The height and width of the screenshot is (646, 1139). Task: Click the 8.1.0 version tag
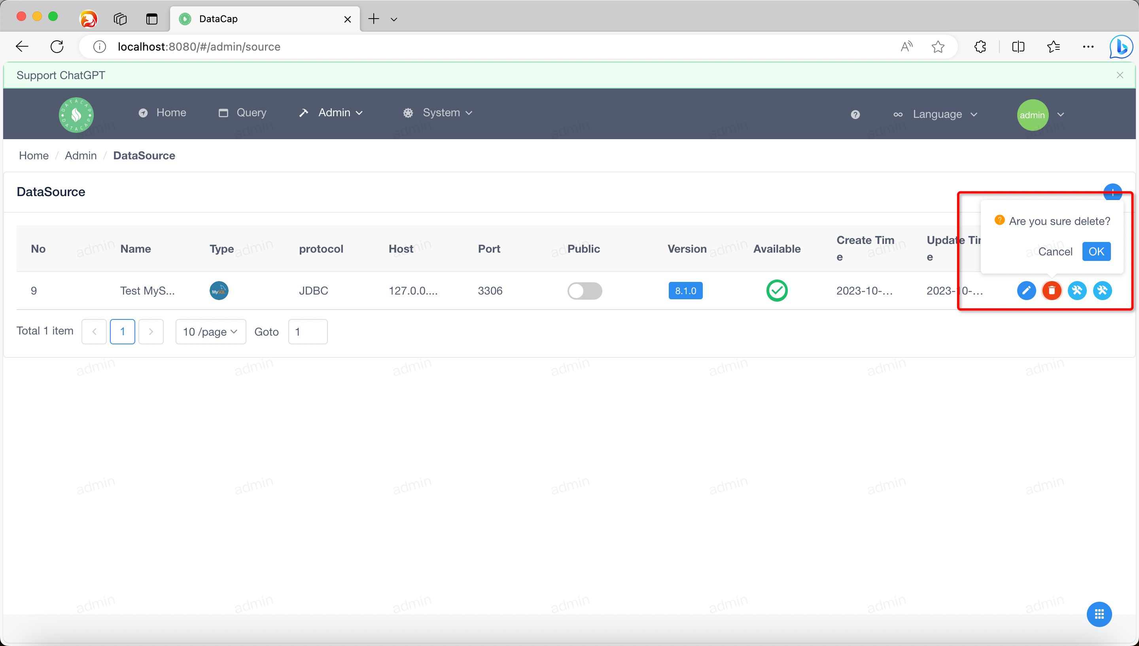coord(685,291)
